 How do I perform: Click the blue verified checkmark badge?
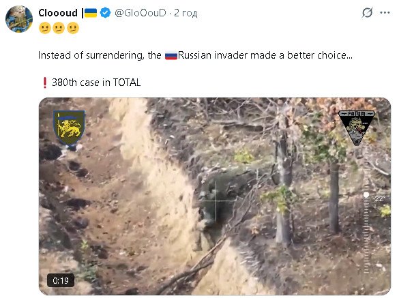point(105,12)
